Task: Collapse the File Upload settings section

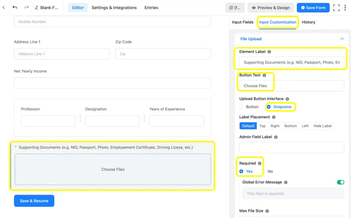Action: (x=342, y=39)
